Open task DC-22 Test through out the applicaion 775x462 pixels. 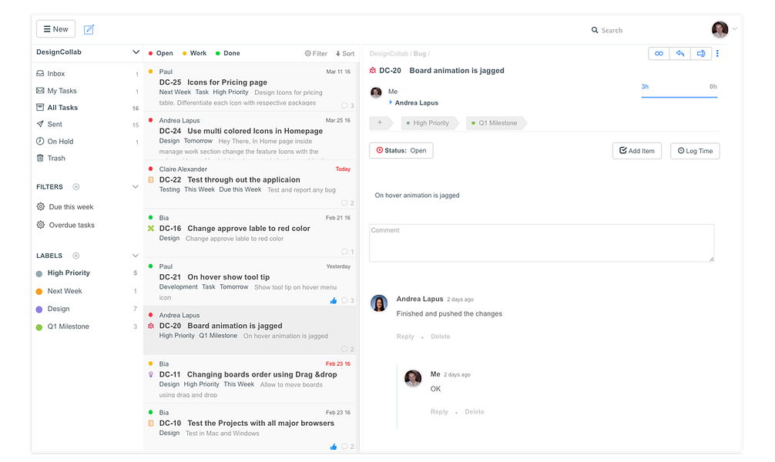coord(250,184)
